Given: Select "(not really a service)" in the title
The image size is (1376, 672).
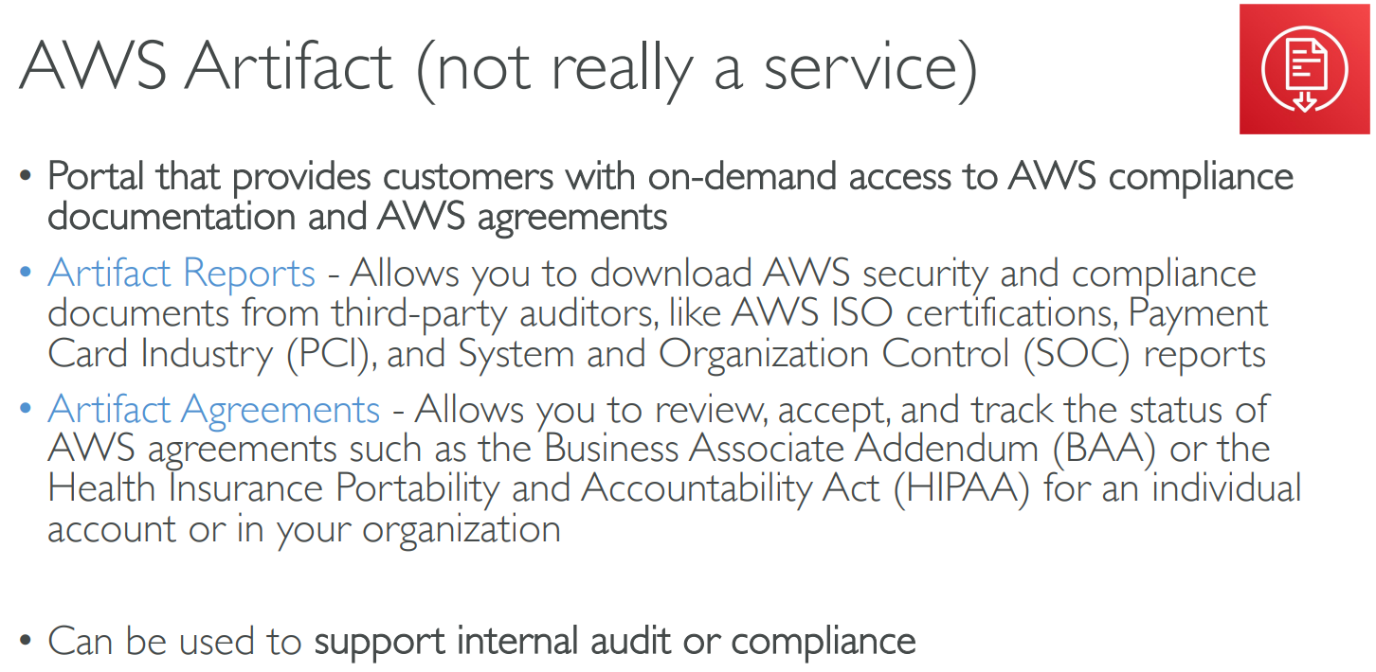Looking at the screenshot, I should (x=696, y=68).
